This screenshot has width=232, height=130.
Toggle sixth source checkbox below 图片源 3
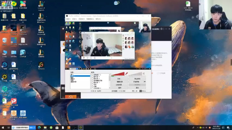pyautogui.click(x=92, y=84)
